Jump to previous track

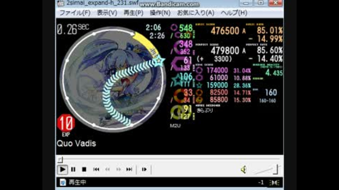click(96, 170)
